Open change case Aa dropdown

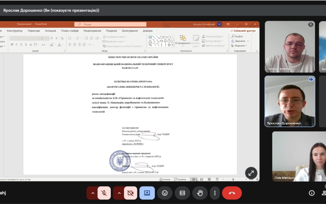coord(44,44)
